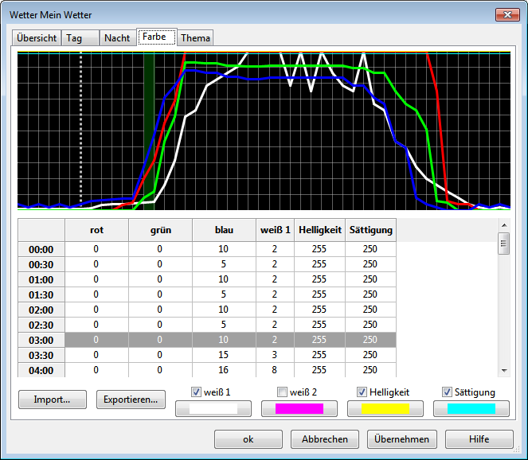Enable the weiß 2 checkbox
This screenshot has height=460, width=528.
pyautogui.click(x=283, y=392)
